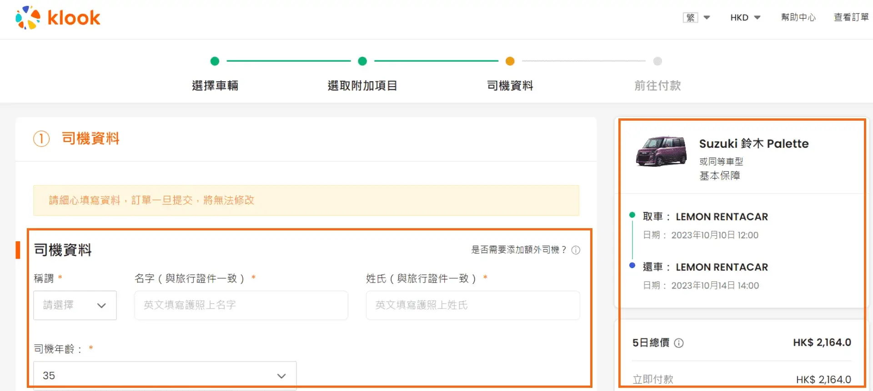Click the Suzuki 鈴木 Palette title
The image size is (873, 391).
click(754, 143)
